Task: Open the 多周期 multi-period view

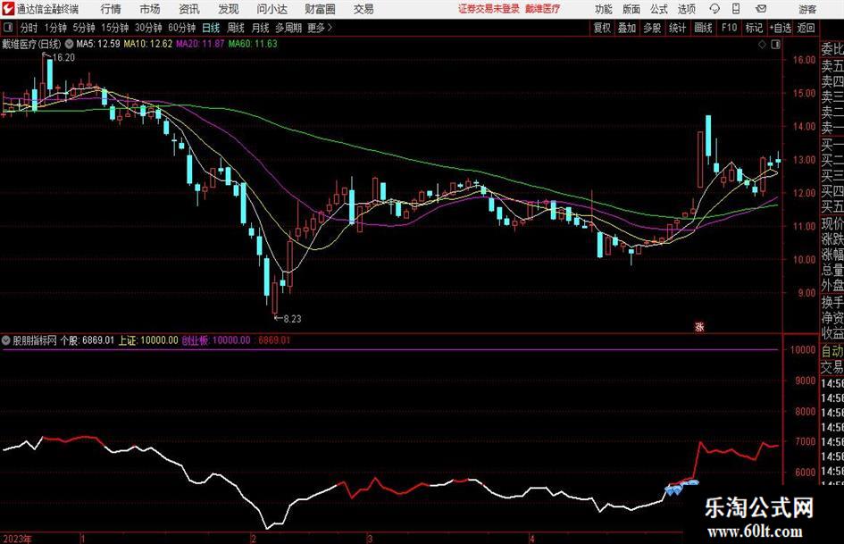Action: pos(288,28)
